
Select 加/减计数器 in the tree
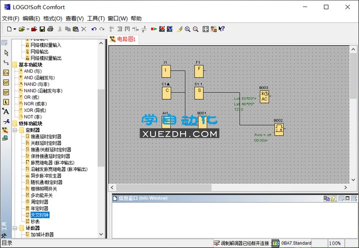tap(42, 234)
